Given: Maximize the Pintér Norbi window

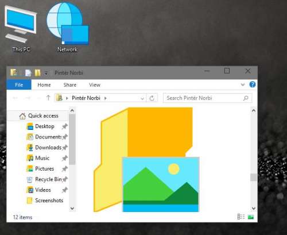Looking at the screenshot, I should pyautogui.click(x=227, y=71).
